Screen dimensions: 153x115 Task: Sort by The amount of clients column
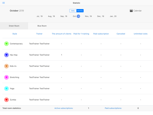tap(62, 34)
